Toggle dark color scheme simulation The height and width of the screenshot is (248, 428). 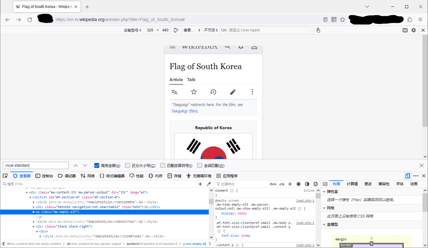(x=307, y=184)
